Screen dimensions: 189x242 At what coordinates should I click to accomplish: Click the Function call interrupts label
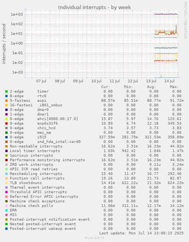coord(37,178)
